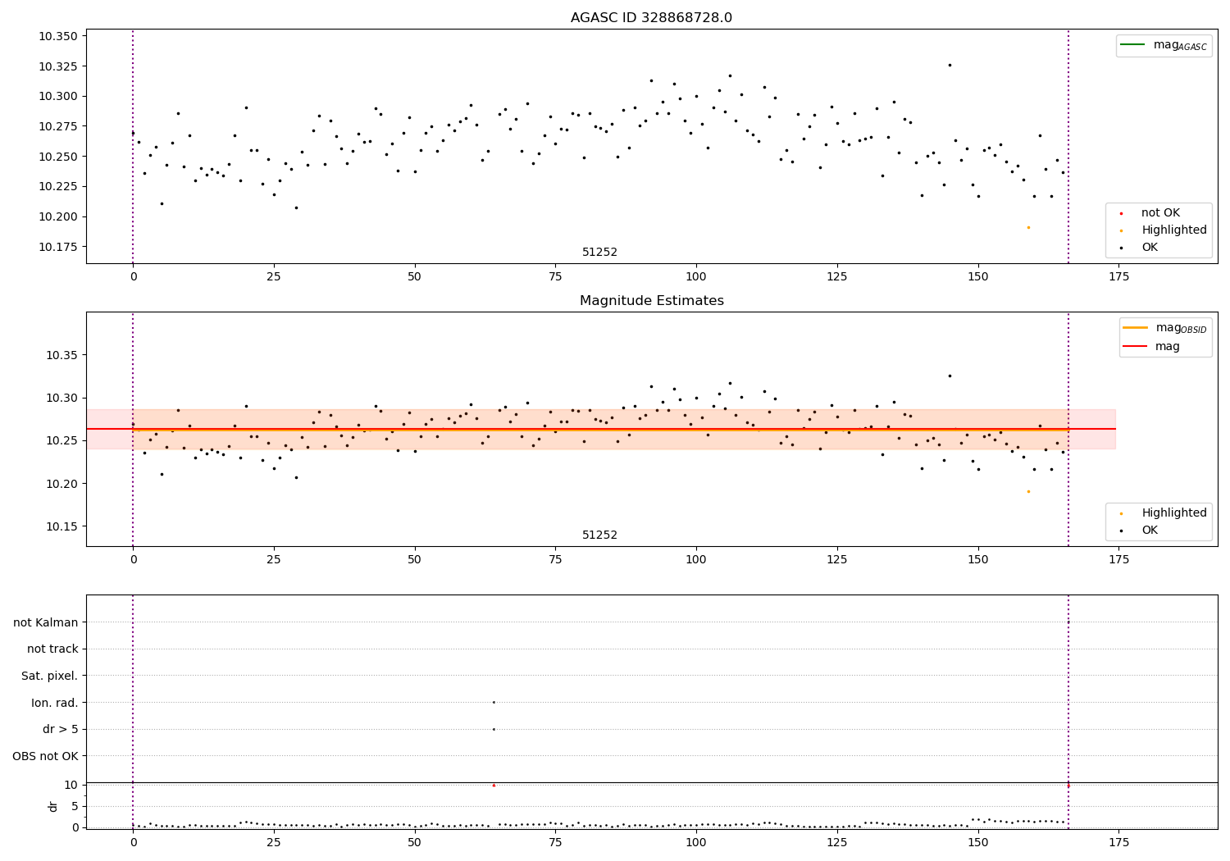
Task: Click the 'dr > 5' row label
Action: 61,730
